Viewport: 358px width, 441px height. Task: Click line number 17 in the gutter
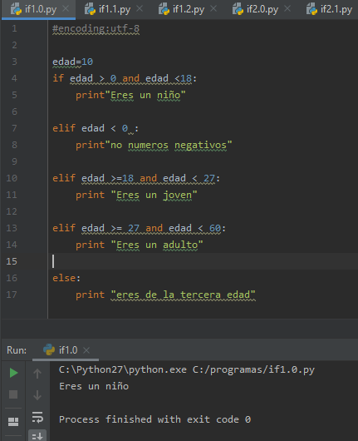[x=12, y=295]
